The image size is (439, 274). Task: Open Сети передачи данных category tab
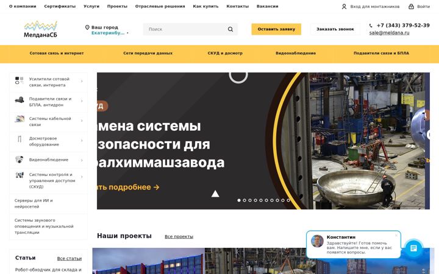coord(148,53)
